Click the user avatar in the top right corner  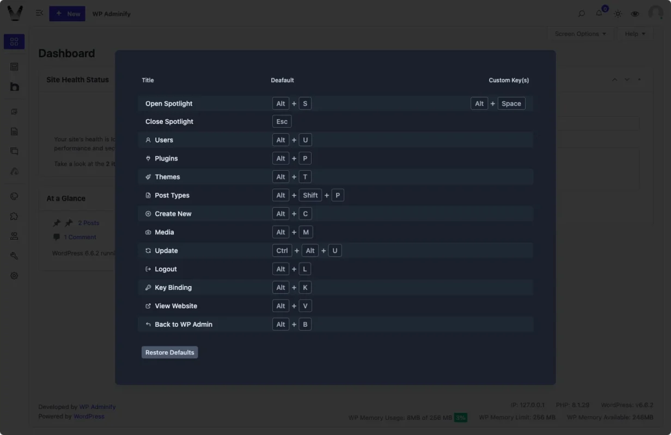(655, 13)
